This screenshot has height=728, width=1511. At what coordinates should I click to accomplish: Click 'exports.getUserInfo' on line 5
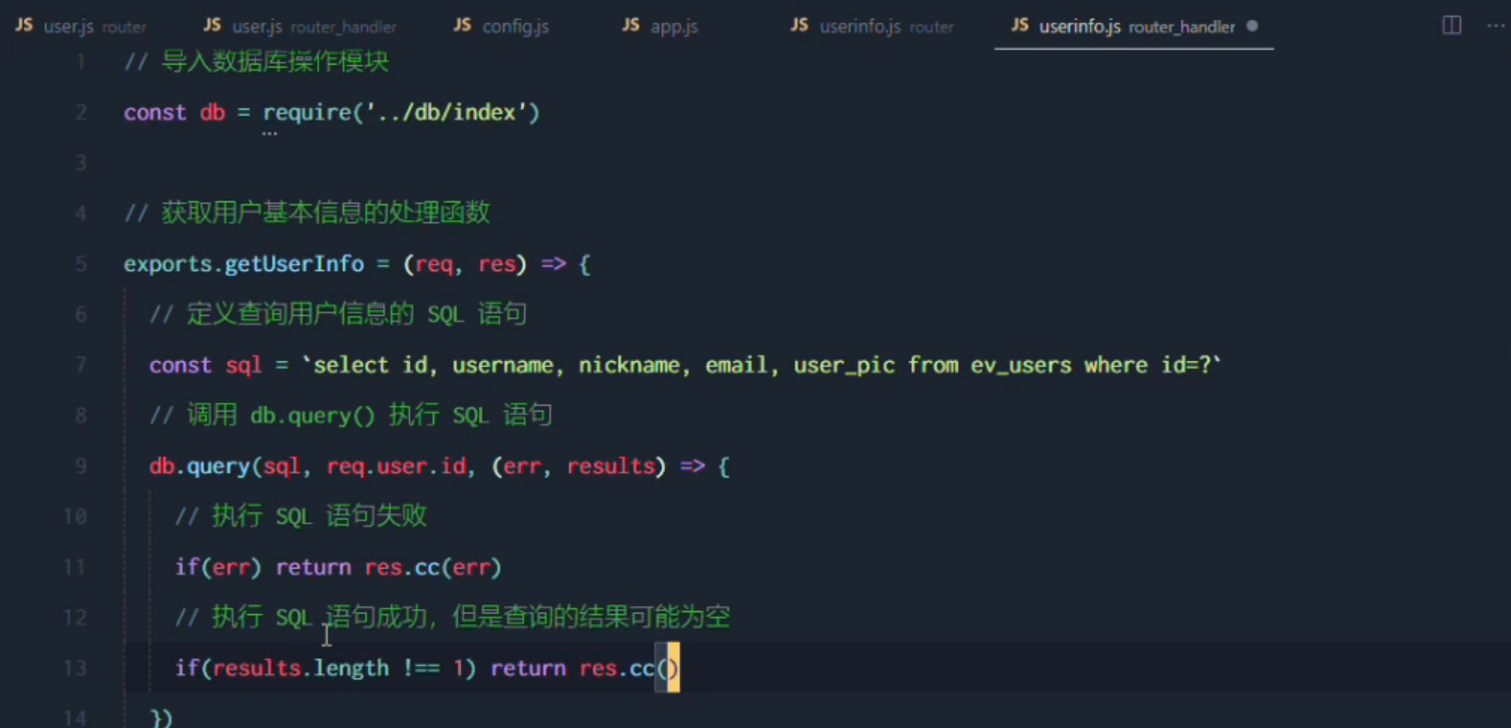coord(244,264)
